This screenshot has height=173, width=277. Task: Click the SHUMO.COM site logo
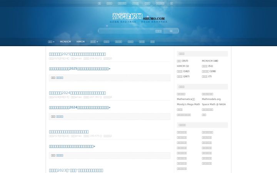(138, 18)
